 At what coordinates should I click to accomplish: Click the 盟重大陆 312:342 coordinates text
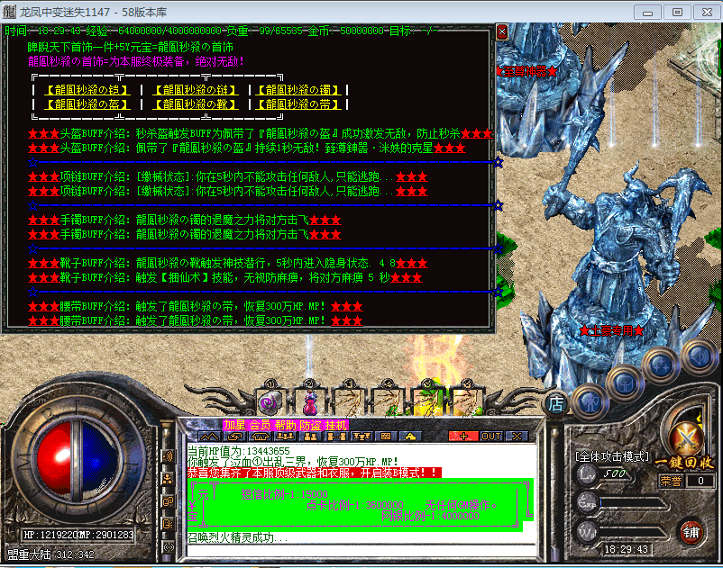[x=50, y=554]
